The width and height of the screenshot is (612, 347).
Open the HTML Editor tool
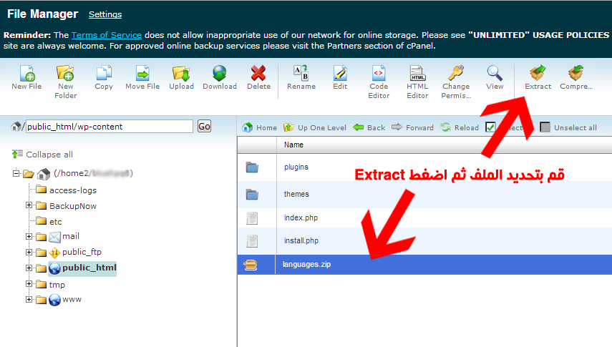pyautogui.click(x=417, y=74)
